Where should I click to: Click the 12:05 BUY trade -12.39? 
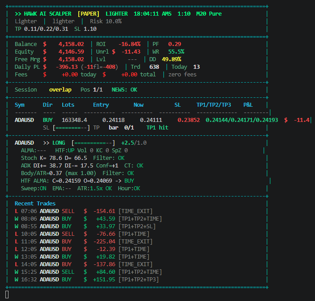pyautogui.click(x=82, y=249)
